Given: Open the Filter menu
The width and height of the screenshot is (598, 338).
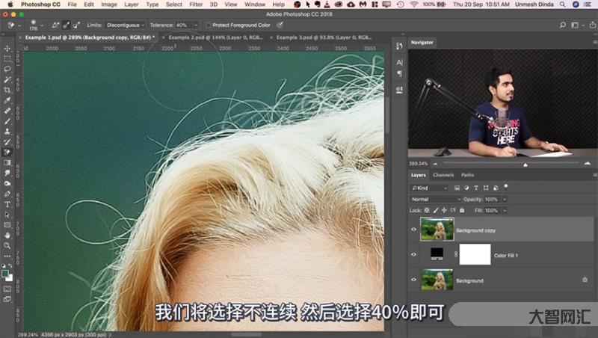Looking at the screenshot, I should [197, 4].
